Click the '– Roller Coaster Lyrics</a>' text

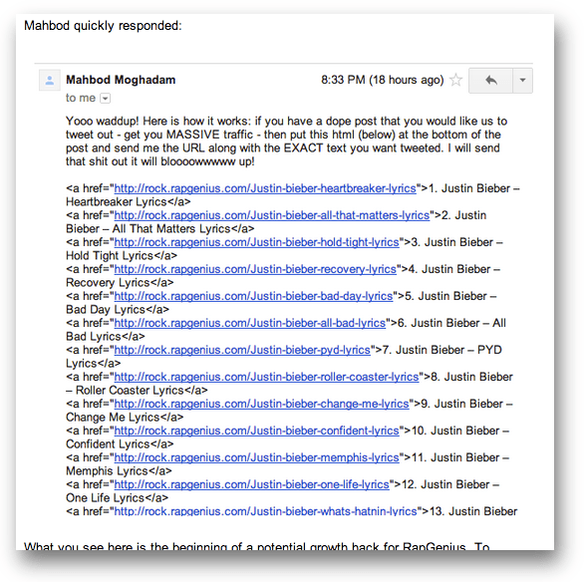tap(137, 391)
